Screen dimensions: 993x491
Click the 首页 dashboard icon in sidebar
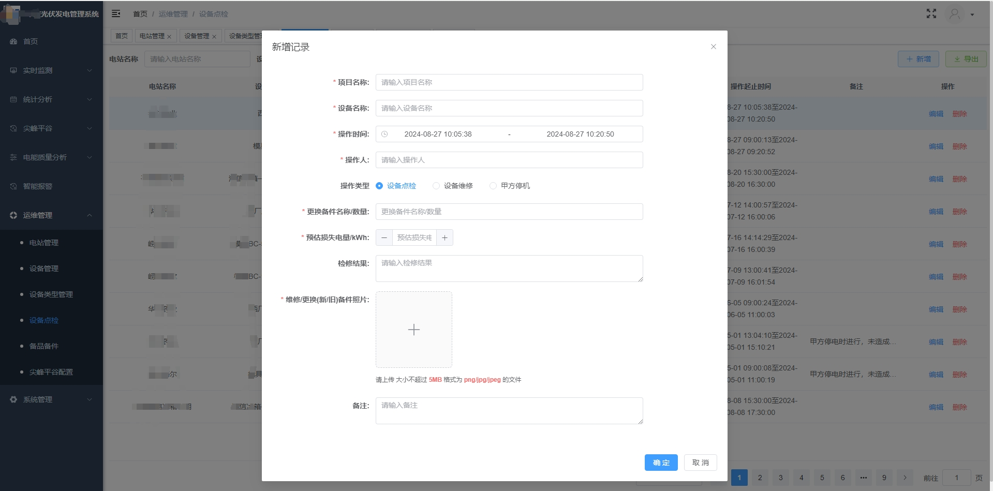(x=13, y=41)
